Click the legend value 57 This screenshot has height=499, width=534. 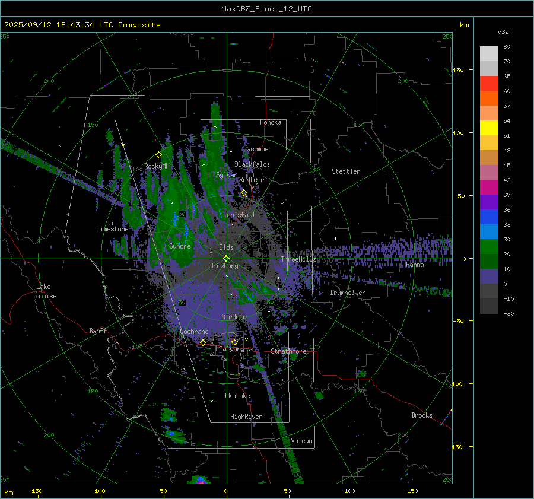click(x=507, y=106)
